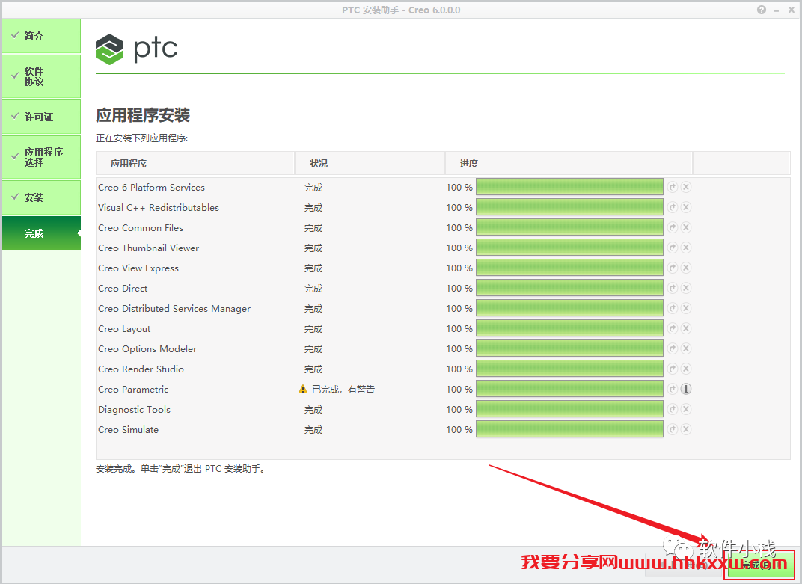Image resolution: width=802 pixels, height=584 pixels.
Task: Click cancel X icon for Creo 6 Platform Services
Action: [x=686, y=187]
